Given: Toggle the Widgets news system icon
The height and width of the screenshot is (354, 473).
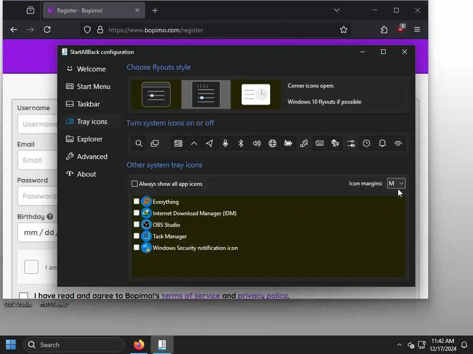Looking at the screenshot, I should point(178,144).
